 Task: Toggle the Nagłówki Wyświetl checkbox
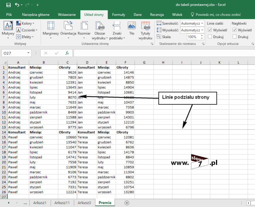tap(234, 30)
